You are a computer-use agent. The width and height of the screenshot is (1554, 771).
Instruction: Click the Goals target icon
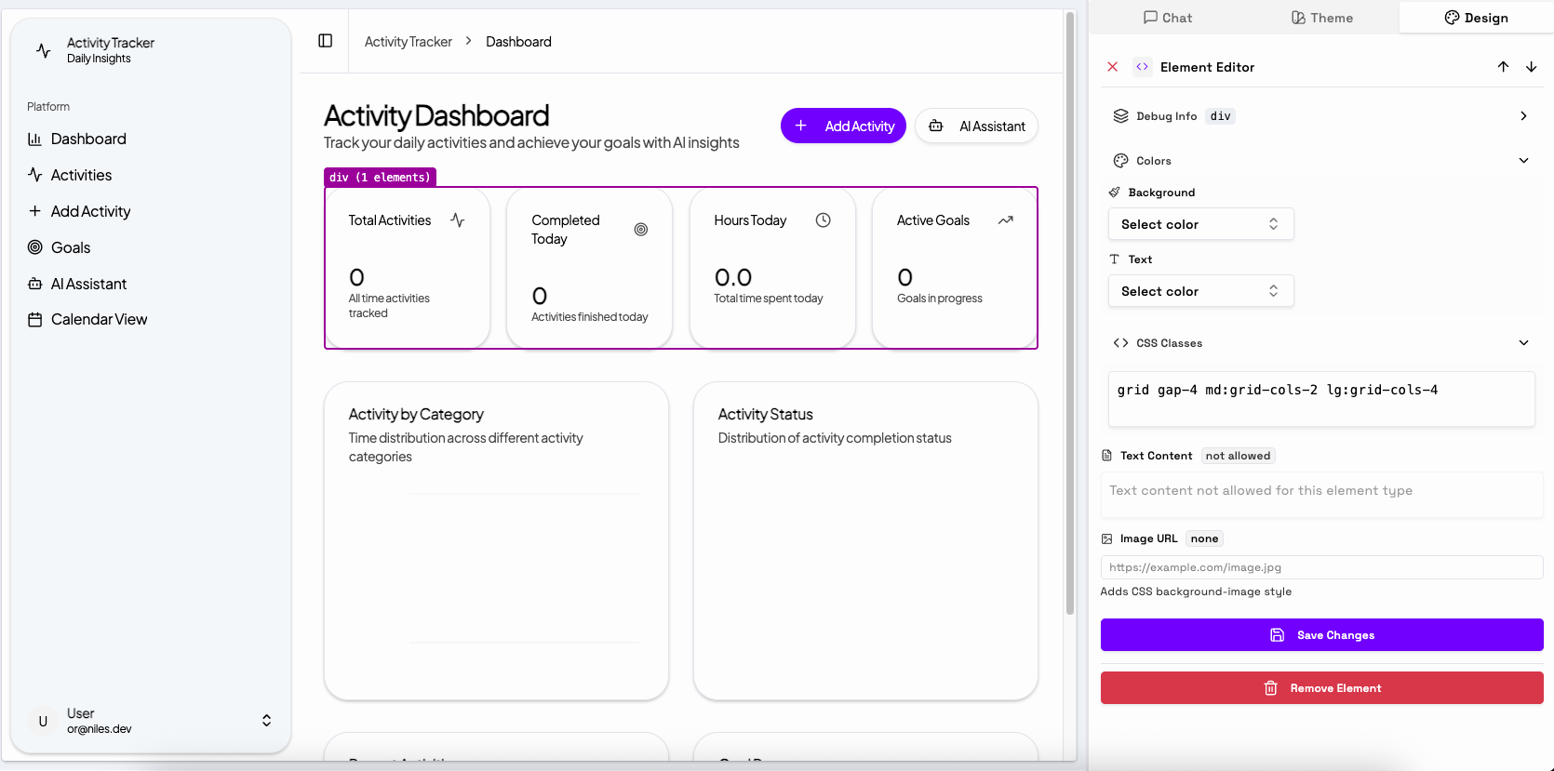[x=34, y=247]
